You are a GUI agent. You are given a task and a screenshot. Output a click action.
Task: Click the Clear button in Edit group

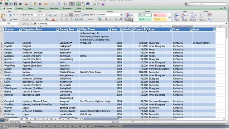(x=14, y=19)
